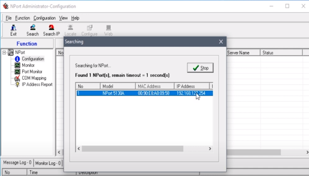Click the search results horizontal scrollbar thumb
The image size is (309, 176).
[132, 149]
